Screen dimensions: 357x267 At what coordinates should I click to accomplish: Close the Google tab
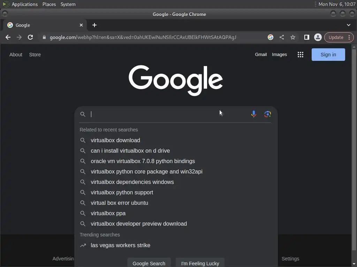click(81, 25)
